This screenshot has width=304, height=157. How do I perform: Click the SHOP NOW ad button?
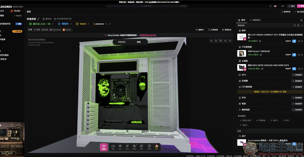8,153
